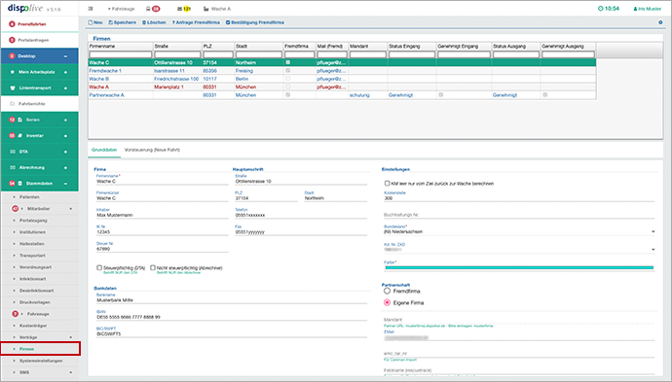Screen dimensions: 672x382
Task: Expand the Serien sidebar section
Action: tap(65, 120)
